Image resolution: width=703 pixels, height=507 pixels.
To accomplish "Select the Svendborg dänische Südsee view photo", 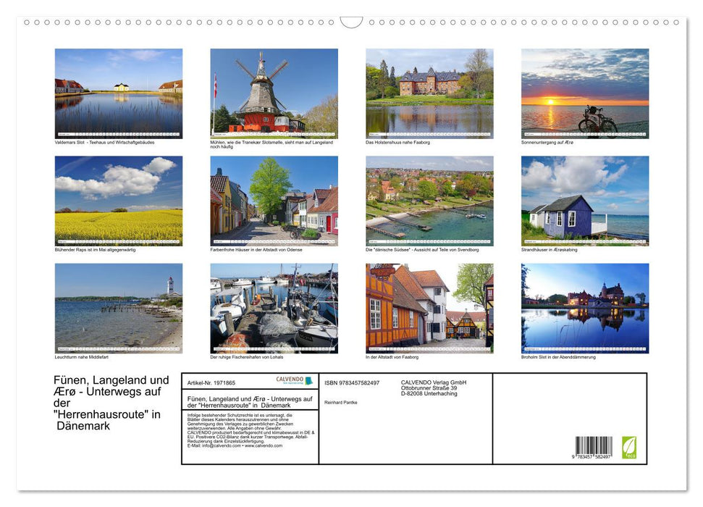I will click(429, 200).
